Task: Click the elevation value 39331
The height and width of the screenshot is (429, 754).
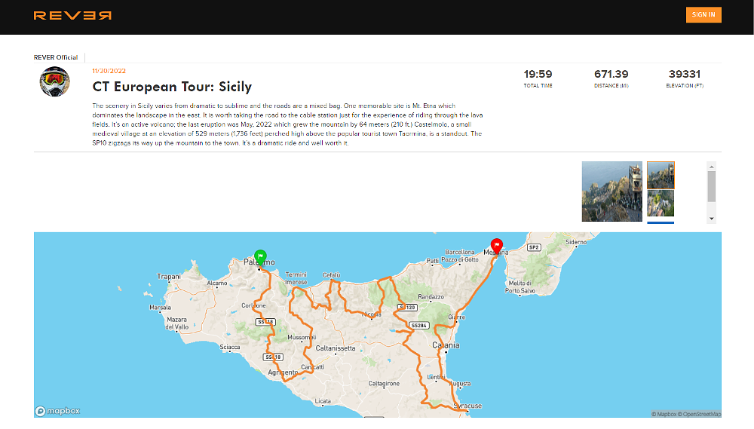Action: click(685, 74)
